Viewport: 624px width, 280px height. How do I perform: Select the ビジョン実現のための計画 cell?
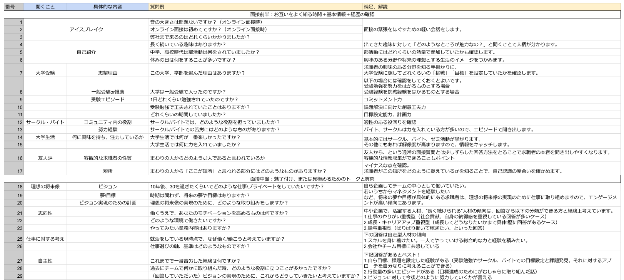[108, 203]
